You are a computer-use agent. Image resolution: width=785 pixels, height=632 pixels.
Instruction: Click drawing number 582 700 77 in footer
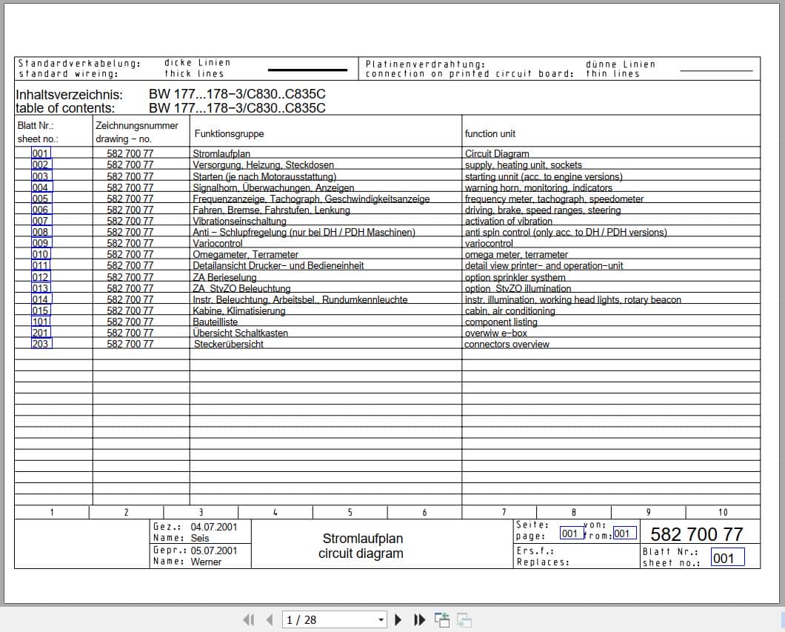696,534
